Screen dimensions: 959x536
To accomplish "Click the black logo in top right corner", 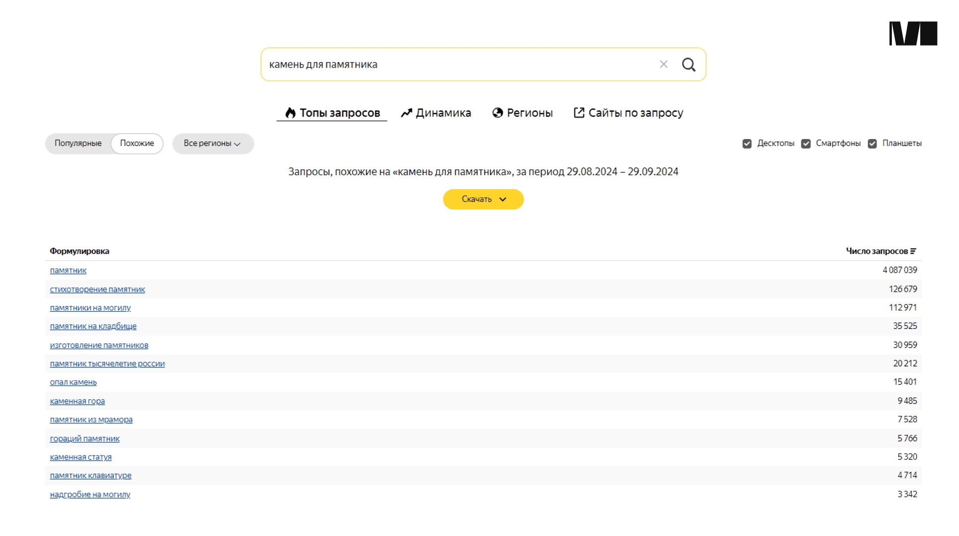I will coord(913,34).
